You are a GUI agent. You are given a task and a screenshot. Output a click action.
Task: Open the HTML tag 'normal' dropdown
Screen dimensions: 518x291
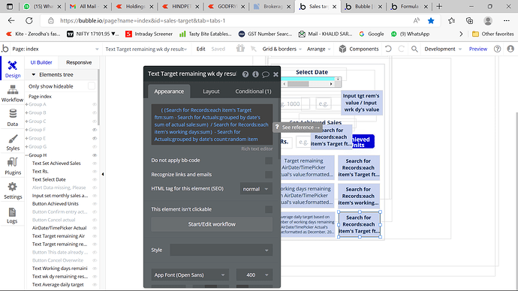[256, 189]
